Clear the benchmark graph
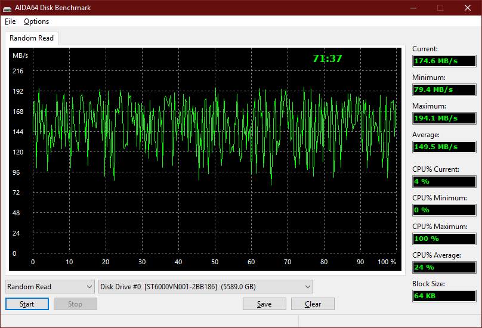The width and height of the screenshot is (482, 328). point(313,304)
